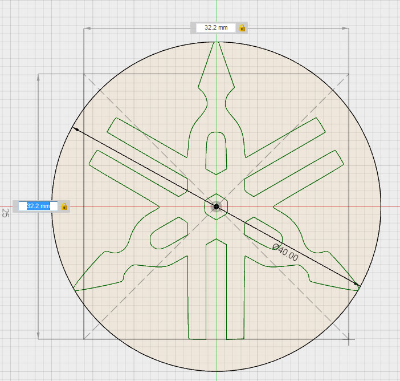The width and height of the screenshot is (400, 381).
Task: Click the bottom-left corner of the construction square
Action: point(84,339)
